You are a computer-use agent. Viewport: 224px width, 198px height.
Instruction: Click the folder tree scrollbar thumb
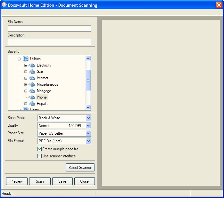tap(88, 80)
